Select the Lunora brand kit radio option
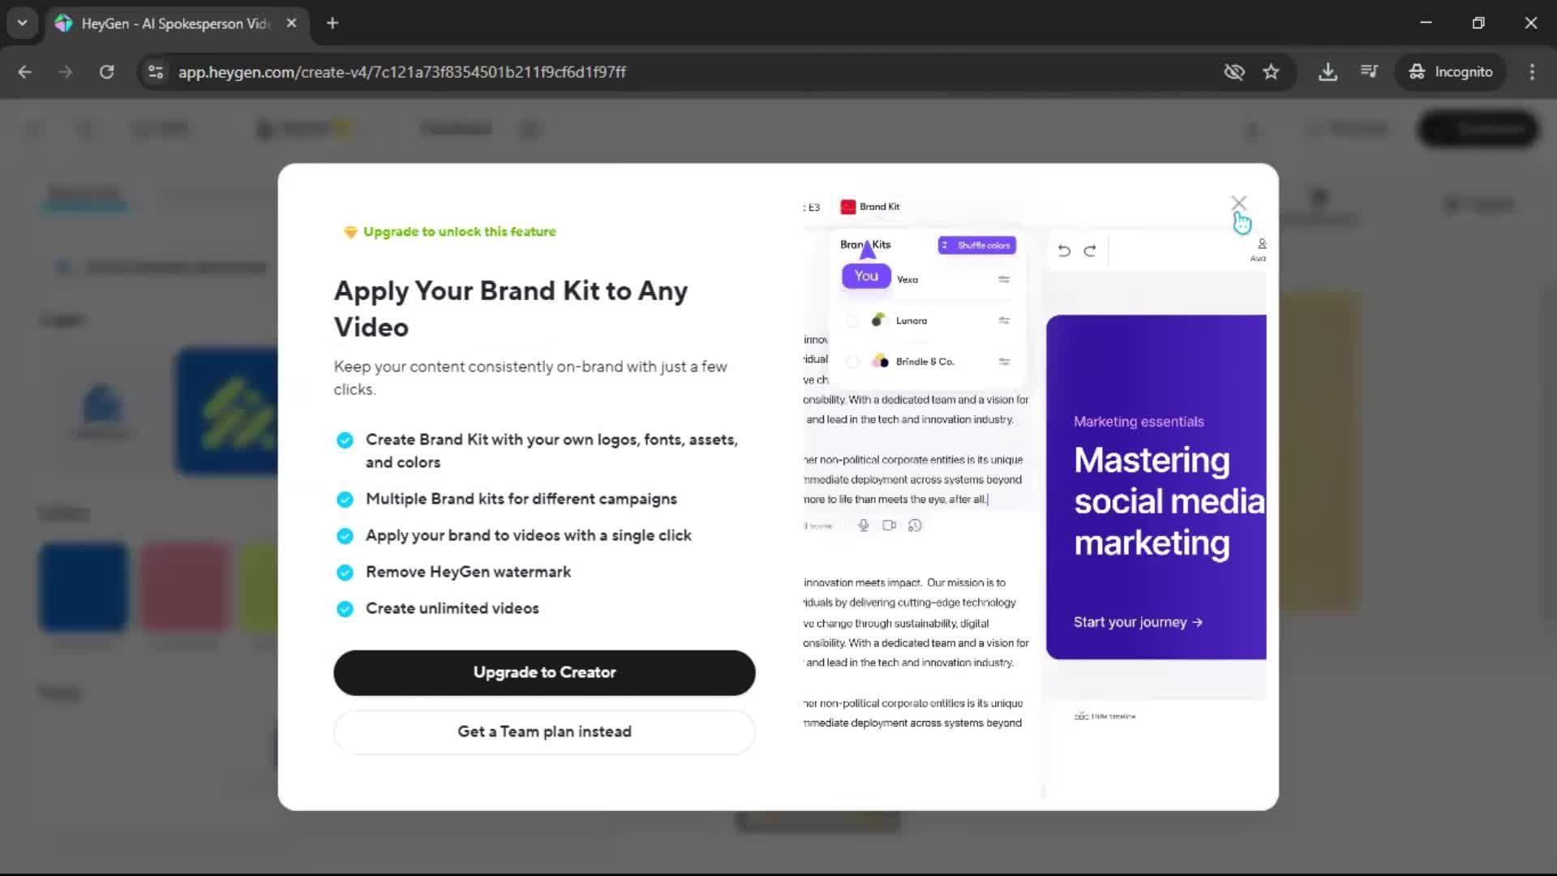This screenshot has width=1557, height=876. coord(852,321)
